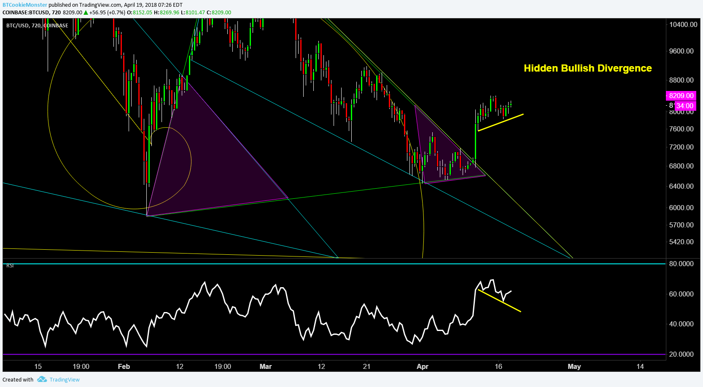Click the 6400.00 price axis label
703x387 pixels.
(x=681, y=186)
